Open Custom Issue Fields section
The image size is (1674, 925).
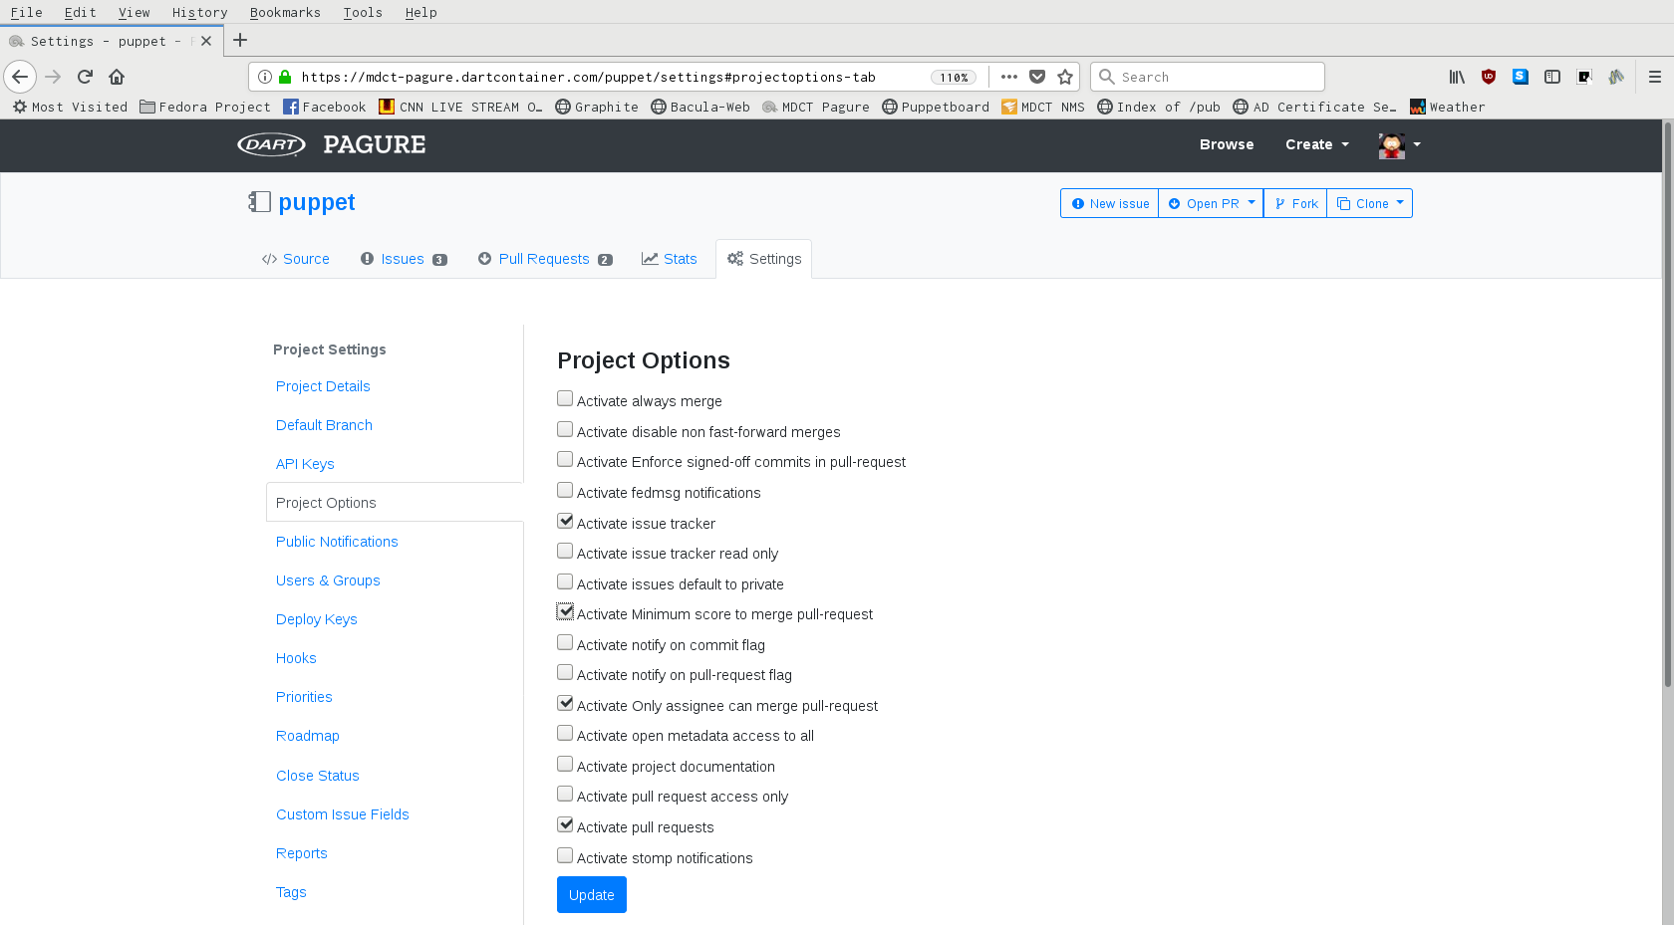(x=343, y=814)
